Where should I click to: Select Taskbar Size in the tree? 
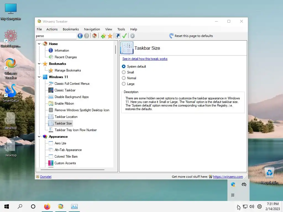pyautogui.click(x=63, y=123)
